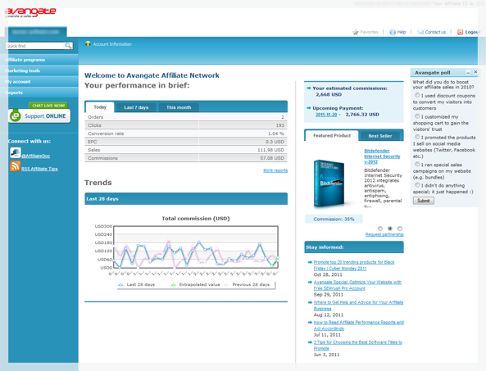Open '3 Tips for Choosing Best Software' article
The width and height of the screenshot is (486, 371).
point(357,346)
